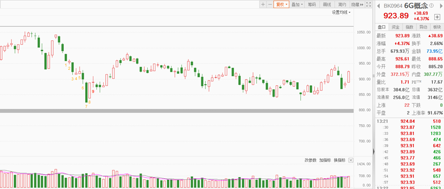The image size is (444, 189).
Task: Click 上涨 count 22
Action: [x=407, y=105]
